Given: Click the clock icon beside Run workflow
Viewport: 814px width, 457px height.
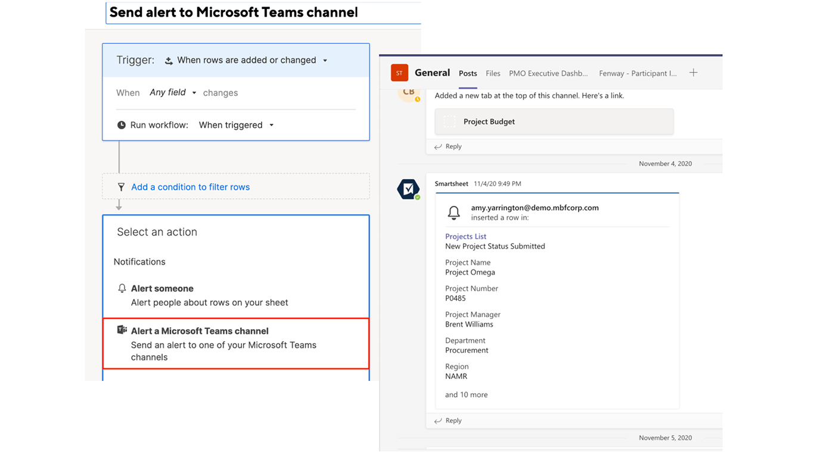Looking at the screenshot, I should [x=122, y=125].
